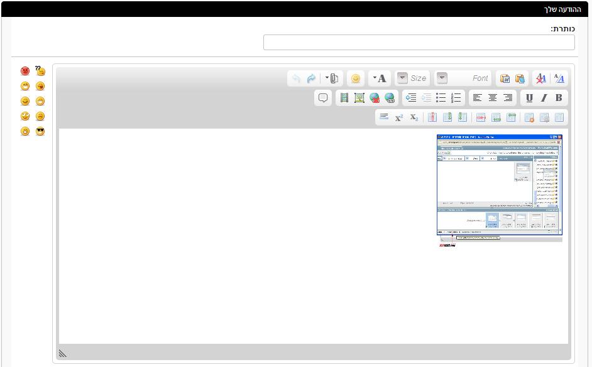This screenshot has width=592, height=367.
Task: Click the remove formatting icon
Action: 540,78
